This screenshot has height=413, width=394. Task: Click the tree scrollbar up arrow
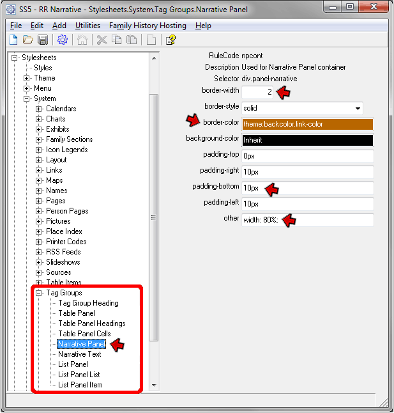154,58
